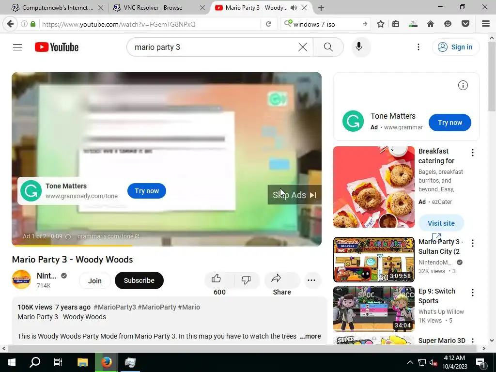Go to the YouTube home logo
496x372 pixels.
point(57,47)
